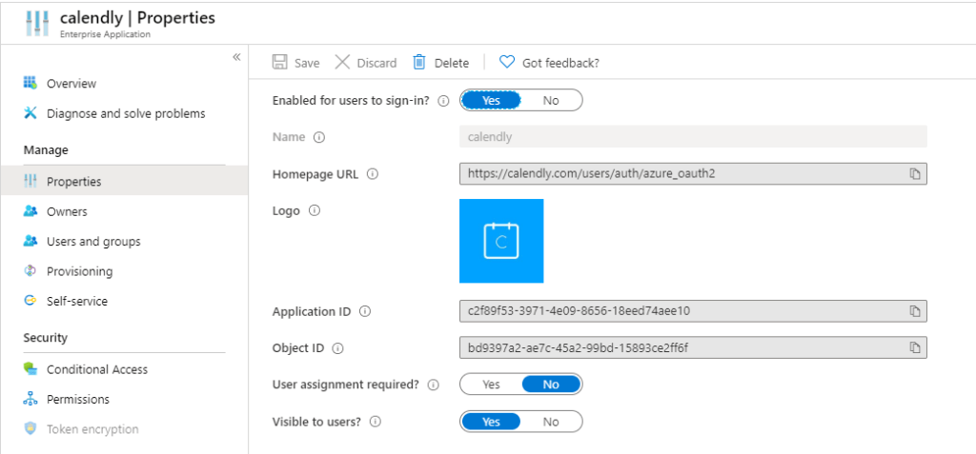This screenshot has height=454, width=976.
Task: Click the Discard X icon
Action: point(341,63)
